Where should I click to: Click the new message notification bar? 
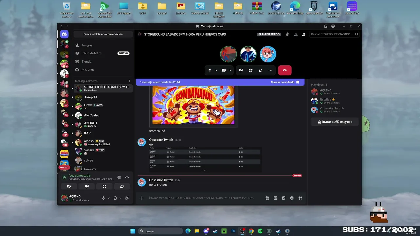pyautogui.click(x=220, y=82)
